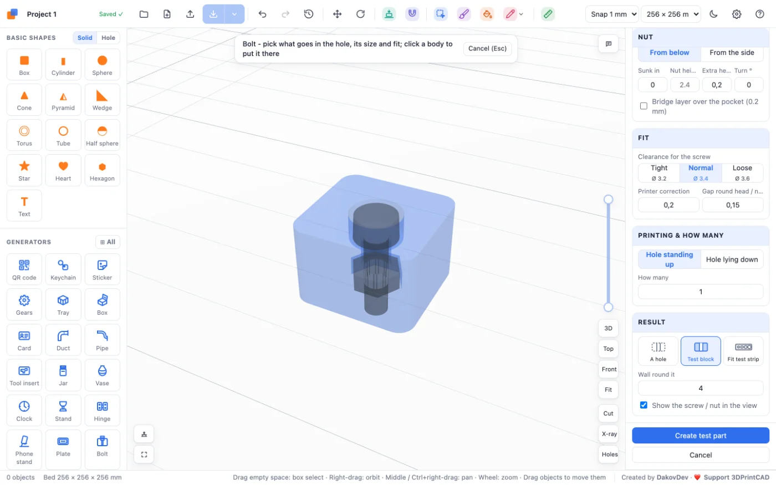Click the top handle of viewport slider
The image size is (776, 485).
(608, 199)
